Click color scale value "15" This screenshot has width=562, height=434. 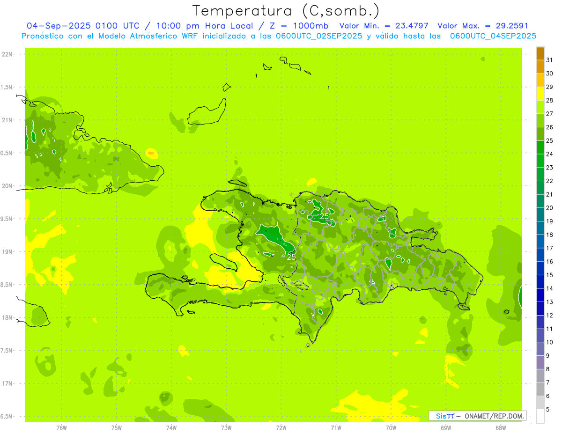pyautogui.click(x=550, y=275)
